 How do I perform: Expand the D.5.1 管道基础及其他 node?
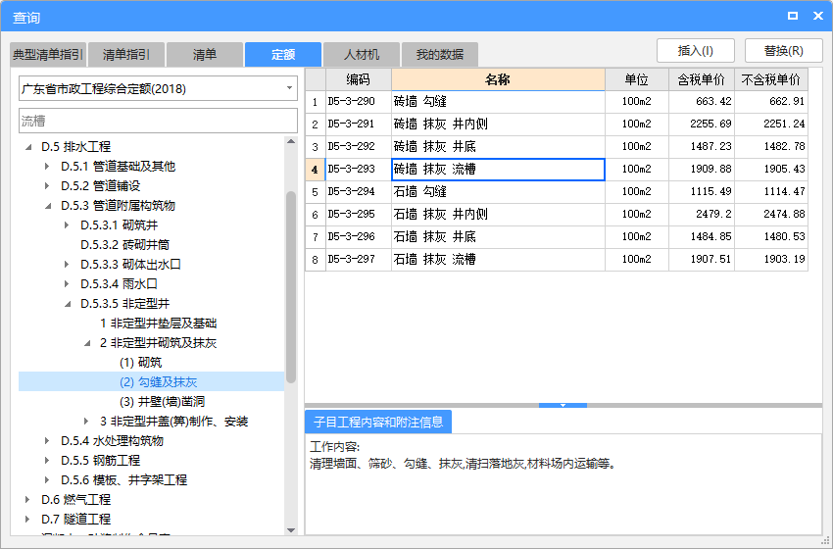point(47,167)
